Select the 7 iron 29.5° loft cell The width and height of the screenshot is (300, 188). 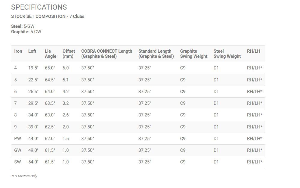point(34,103)
